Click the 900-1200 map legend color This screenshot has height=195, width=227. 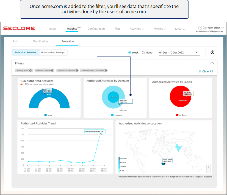click(119, 159)
